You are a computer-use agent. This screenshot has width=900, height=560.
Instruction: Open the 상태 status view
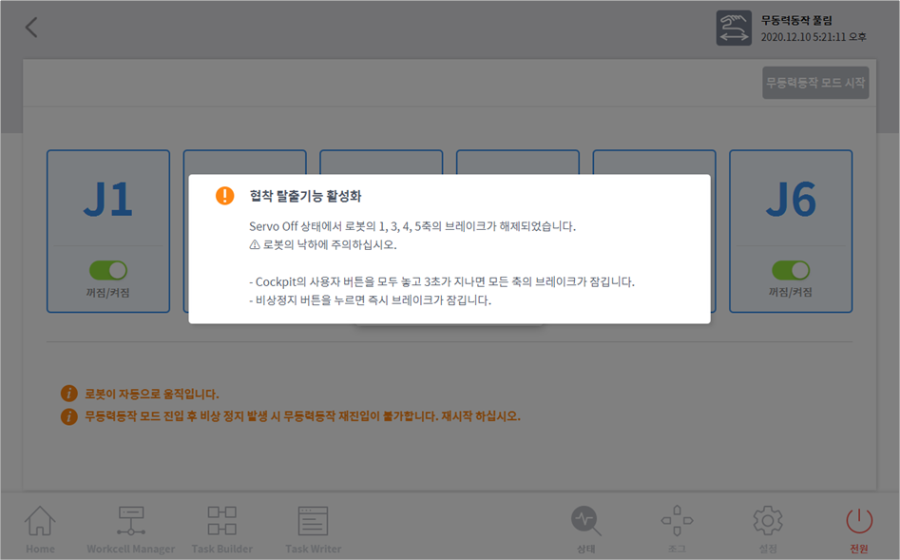[585, 529]
